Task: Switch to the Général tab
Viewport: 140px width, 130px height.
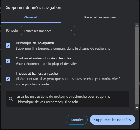Action: tap(30, 17)
